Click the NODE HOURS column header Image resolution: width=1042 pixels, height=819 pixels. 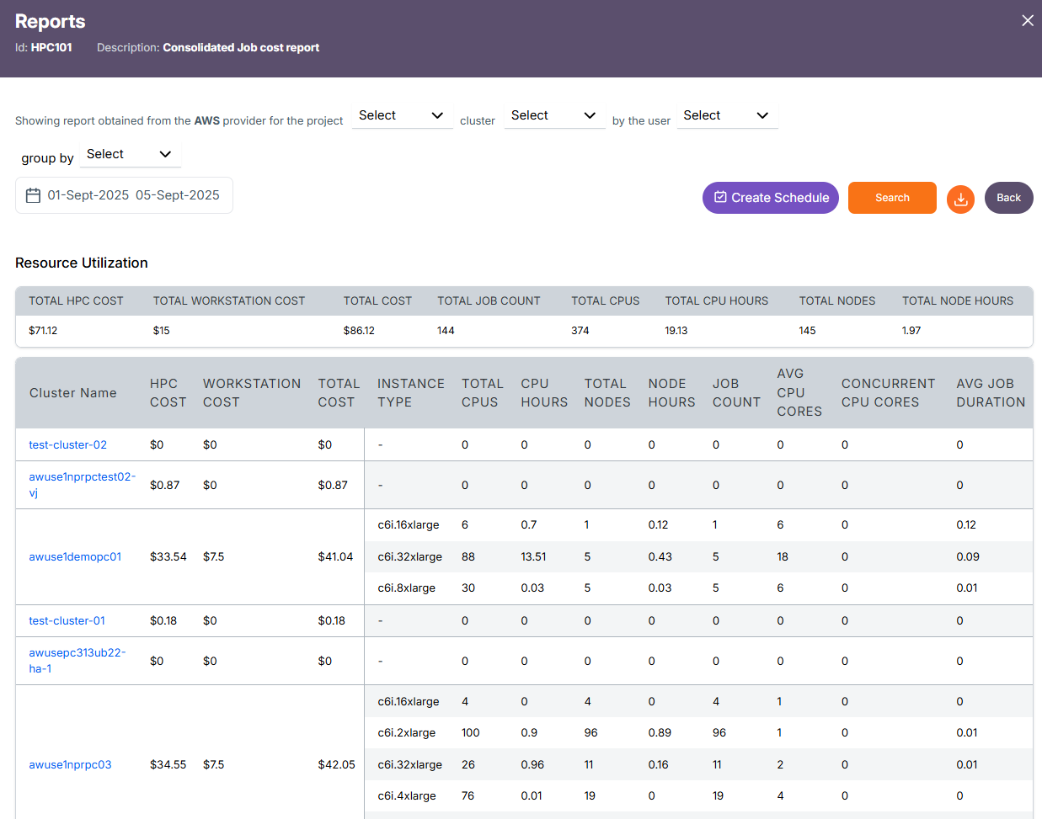point(671,393)
